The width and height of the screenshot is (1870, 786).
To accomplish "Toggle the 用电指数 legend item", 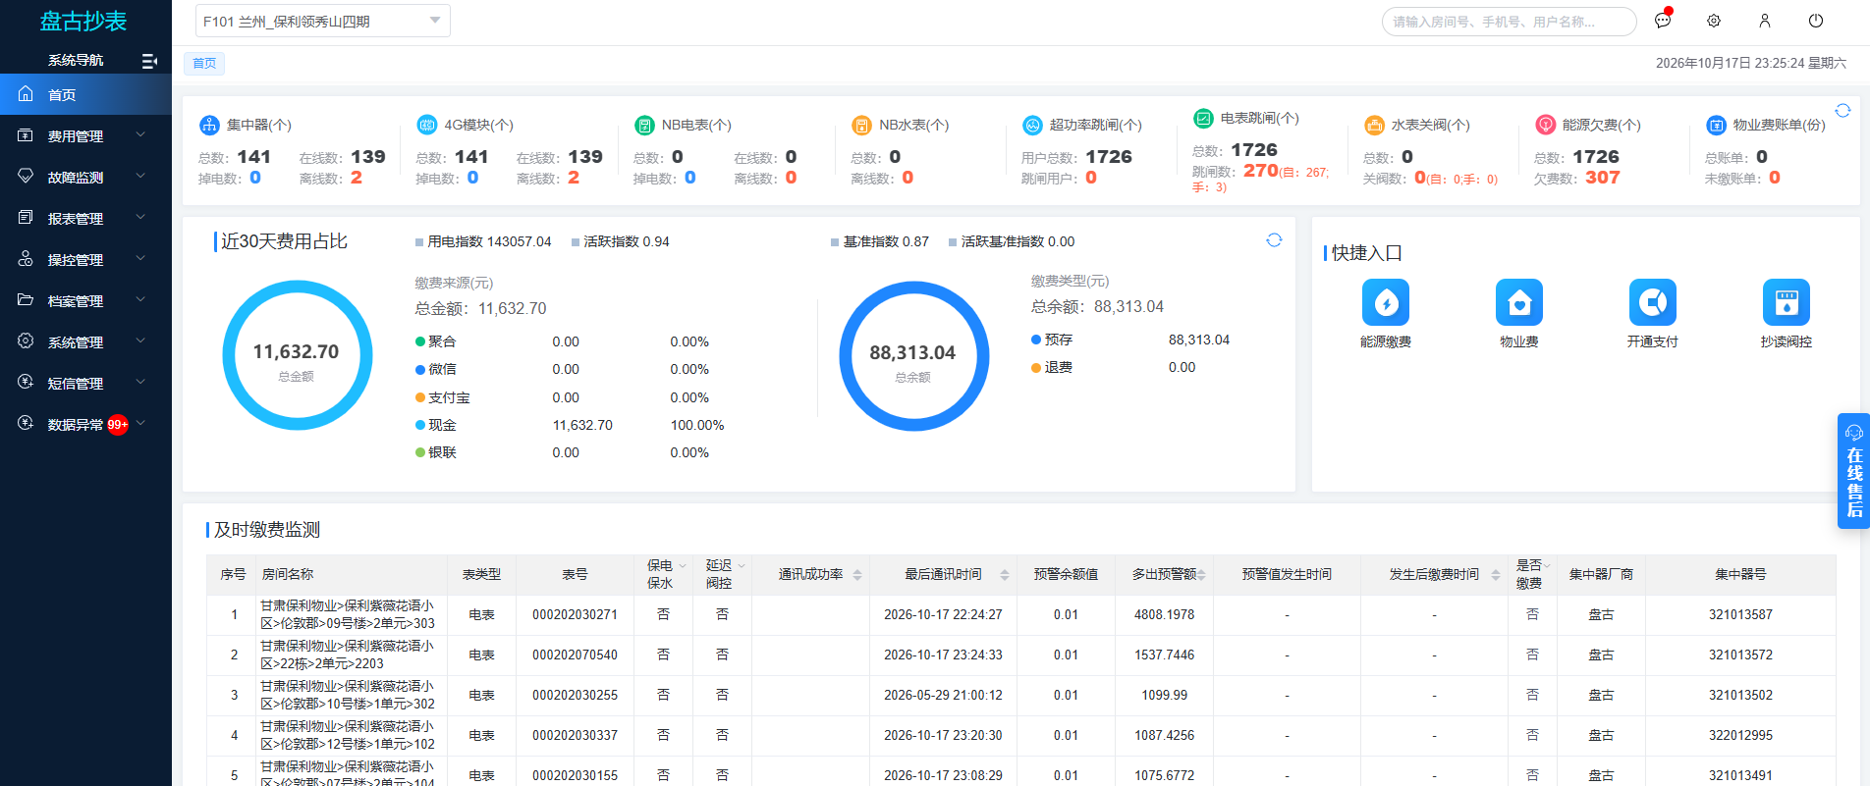I will coord(483,241).
